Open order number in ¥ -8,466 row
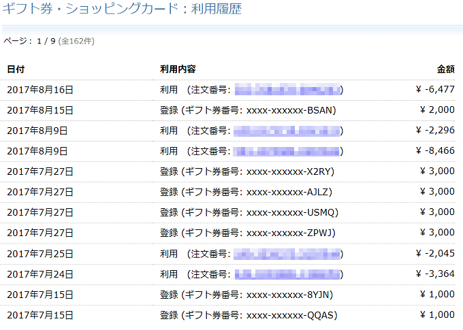The height and width of the screenshot is (330, 463). 287,151
